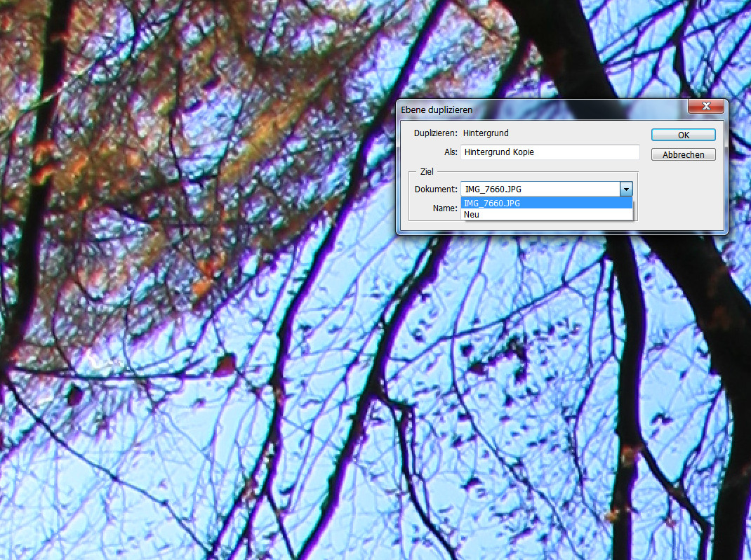Confirm duplication with the OK button
Screen dimensions: 751x560
click(683, 135)
